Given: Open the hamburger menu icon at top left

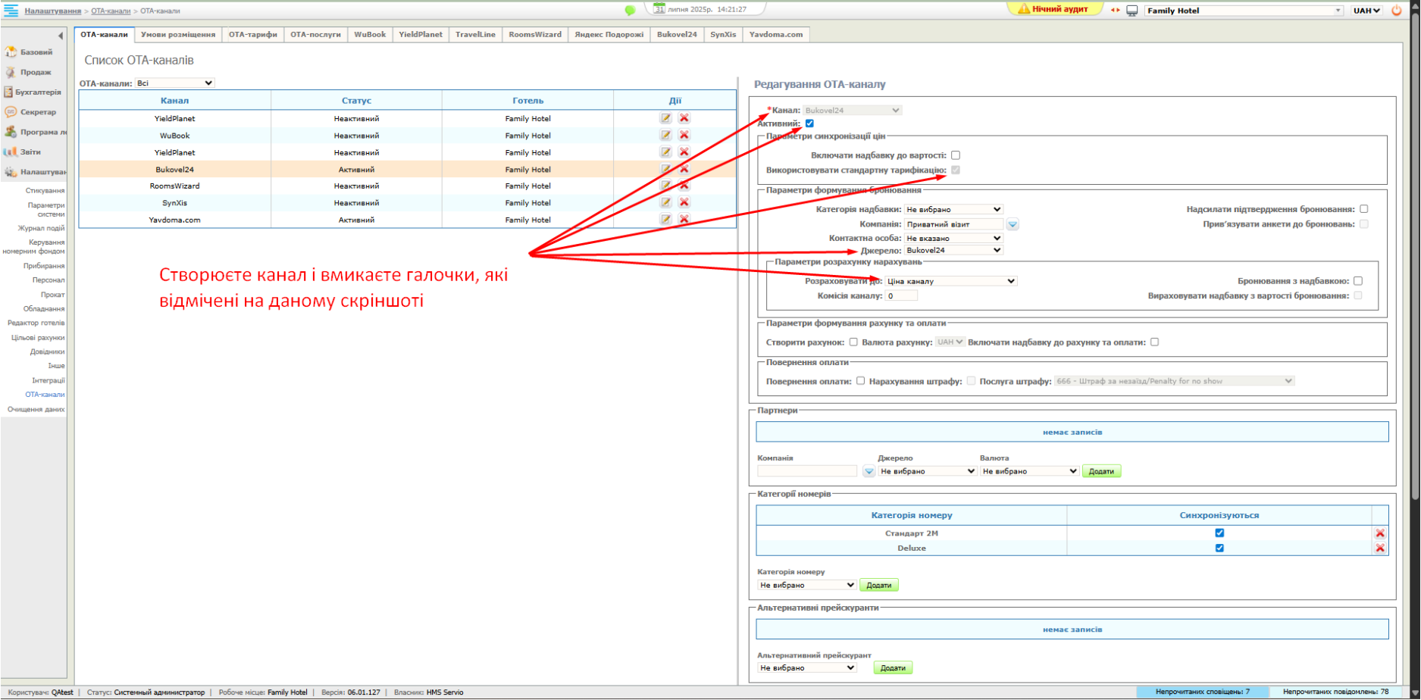Looking at the screenshot, I should (11, 11).
